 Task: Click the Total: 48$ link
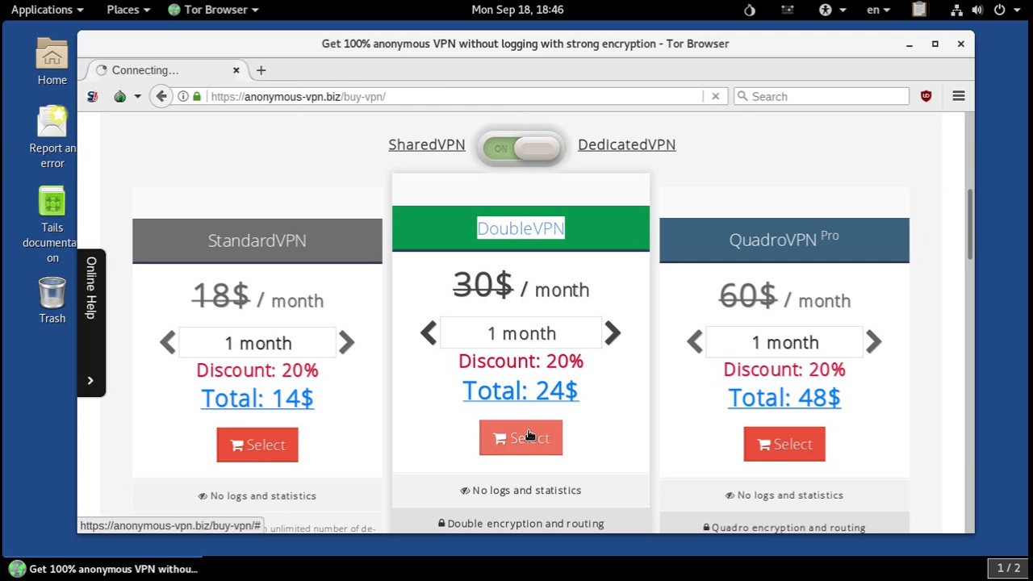click(784, 397)
